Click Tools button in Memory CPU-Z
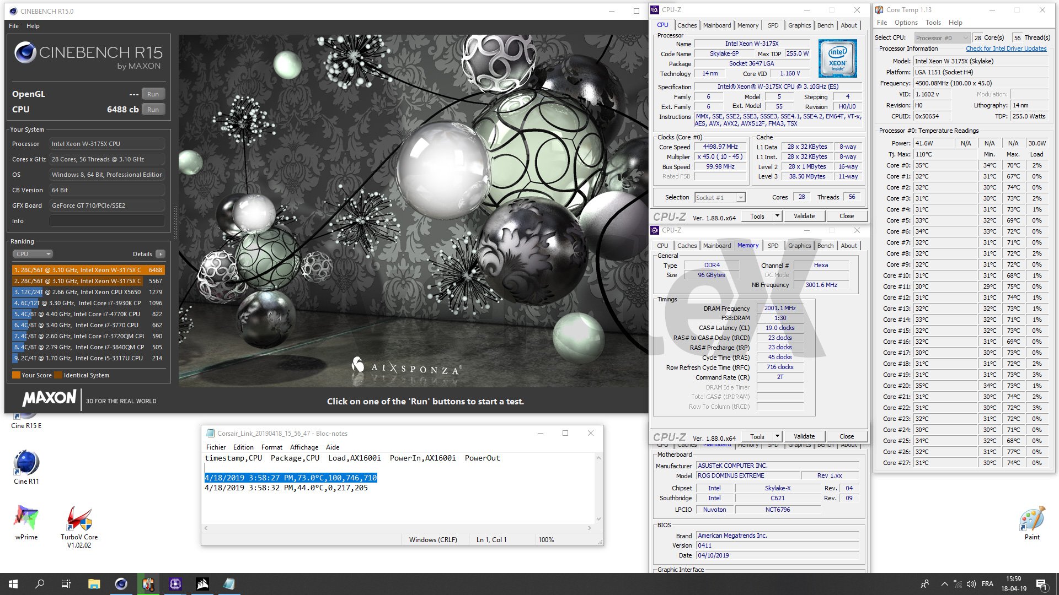This screenshot has height=595, width=1059. tap(757, 436)
